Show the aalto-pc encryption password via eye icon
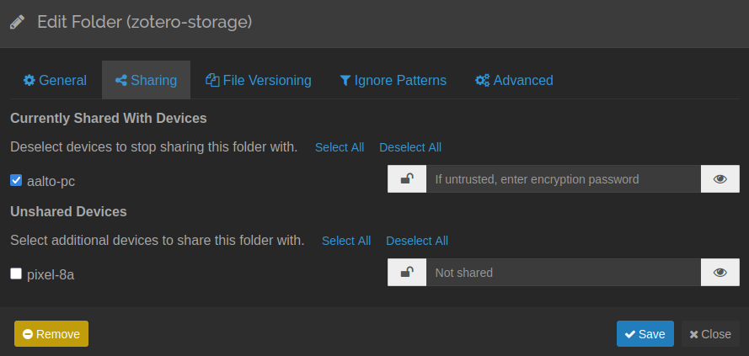 (720, 179)
